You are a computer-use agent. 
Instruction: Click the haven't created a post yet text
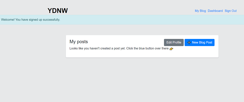105,48
